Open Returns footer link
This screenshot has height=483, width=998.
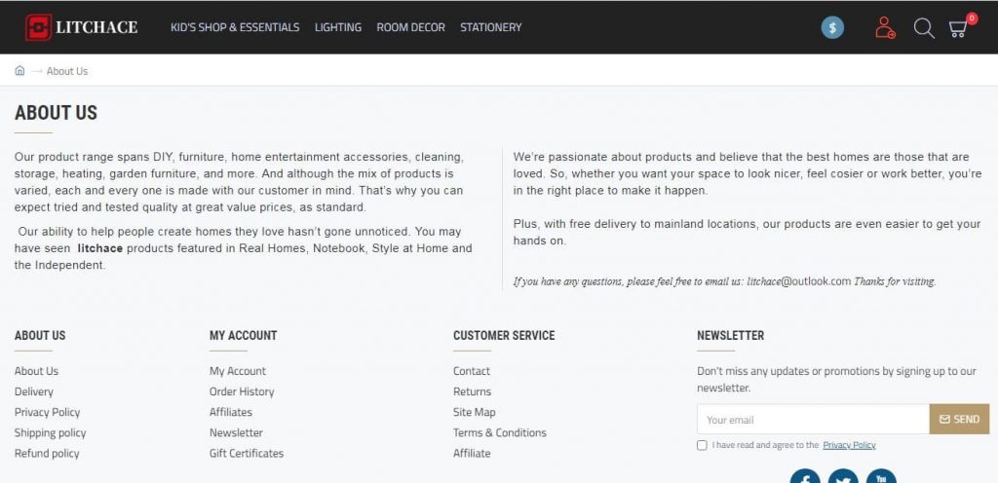tap(473, 391)
